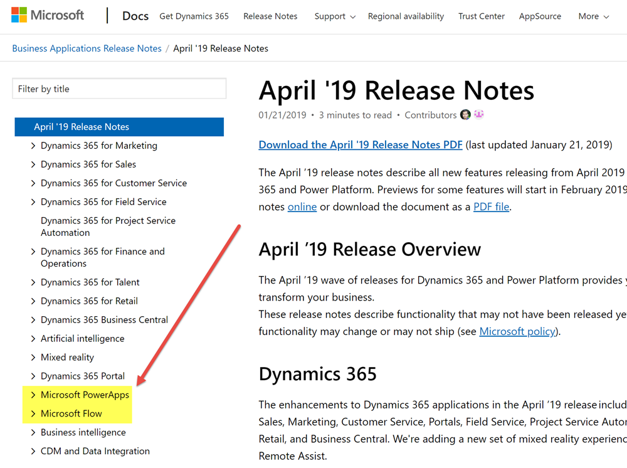Expand Dynamics 365 for Field Service chevron

point(33,202)
